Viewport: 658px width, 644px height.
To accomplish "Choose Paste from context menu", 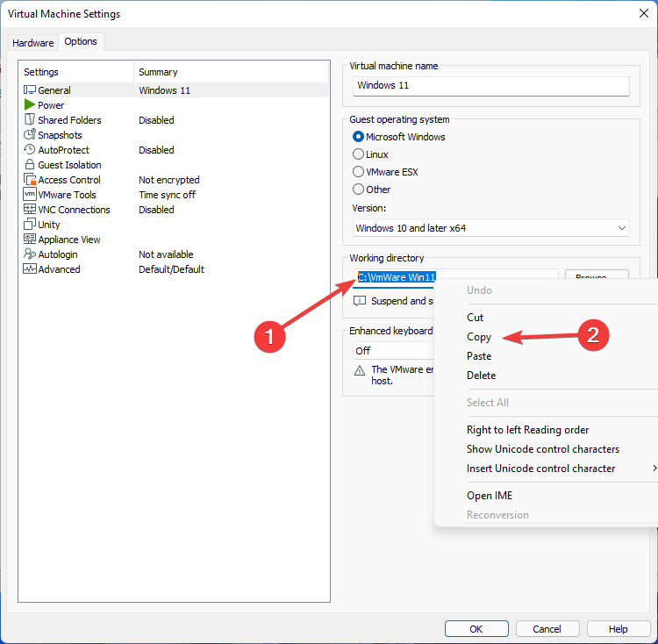I will point(479,356).
